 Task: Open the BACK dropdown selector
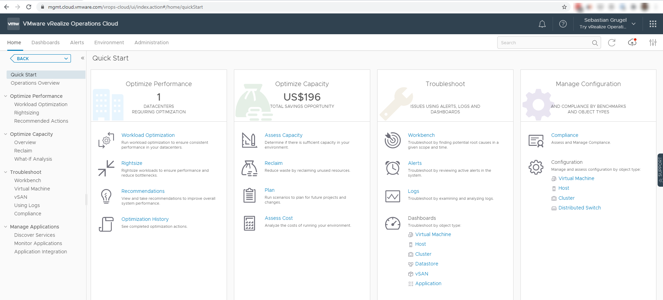(x=41, y=58)
